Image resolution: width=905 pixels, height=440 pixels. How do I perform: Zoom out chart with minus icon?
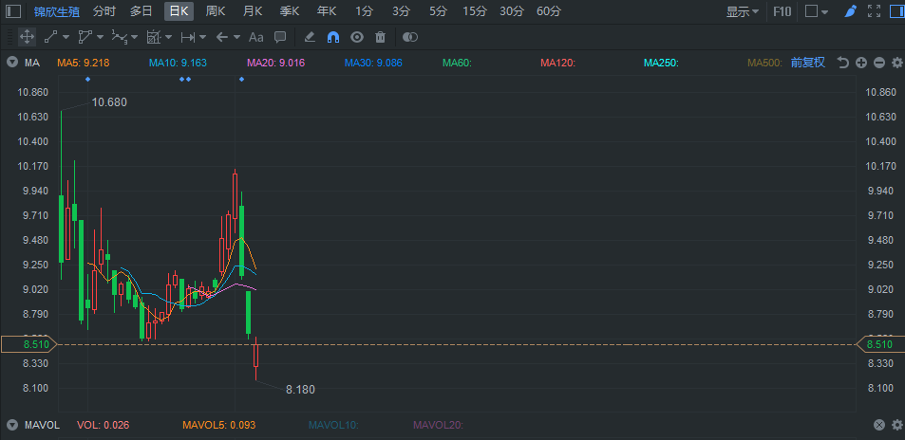(879, 63)
